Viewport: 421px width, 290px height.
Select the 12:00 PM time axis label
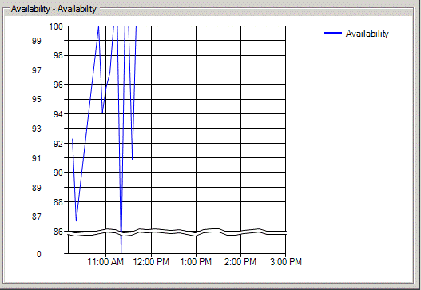pos(151,262)
